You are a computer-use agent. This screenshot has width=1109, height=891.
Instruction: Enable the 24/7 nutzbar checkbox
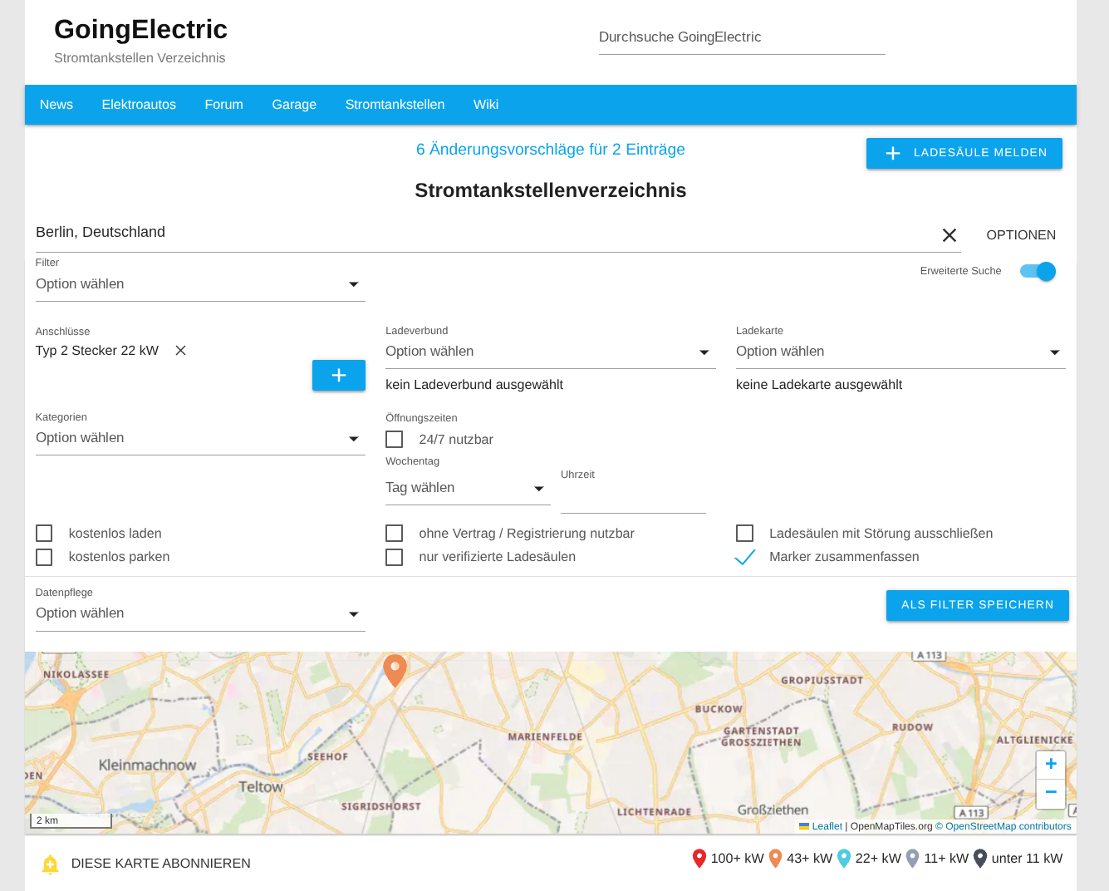pos(395,439)
